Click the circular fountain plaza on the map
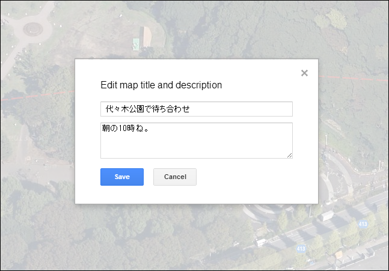The width and height of the screenshot is (389, 271). point(32,28)
